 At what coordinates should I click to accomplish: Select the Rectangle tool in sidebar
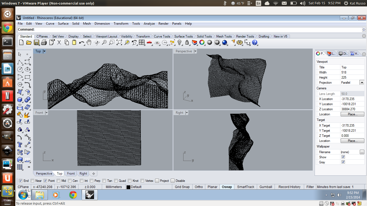coord(27,77)
